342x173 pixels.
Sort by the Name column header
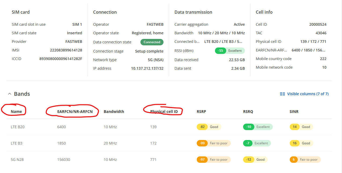click(16, 112)
